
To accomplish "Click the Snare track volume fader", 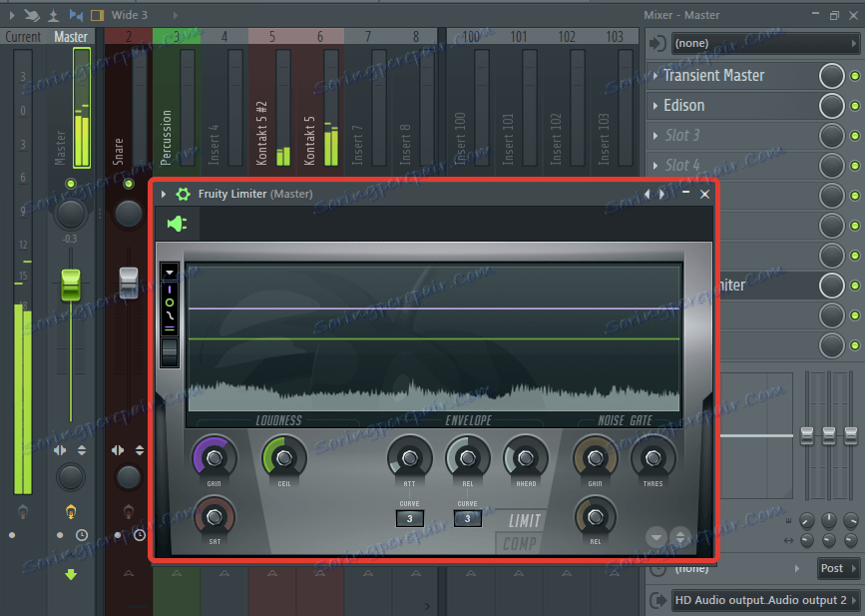I will tap(128, 282).
